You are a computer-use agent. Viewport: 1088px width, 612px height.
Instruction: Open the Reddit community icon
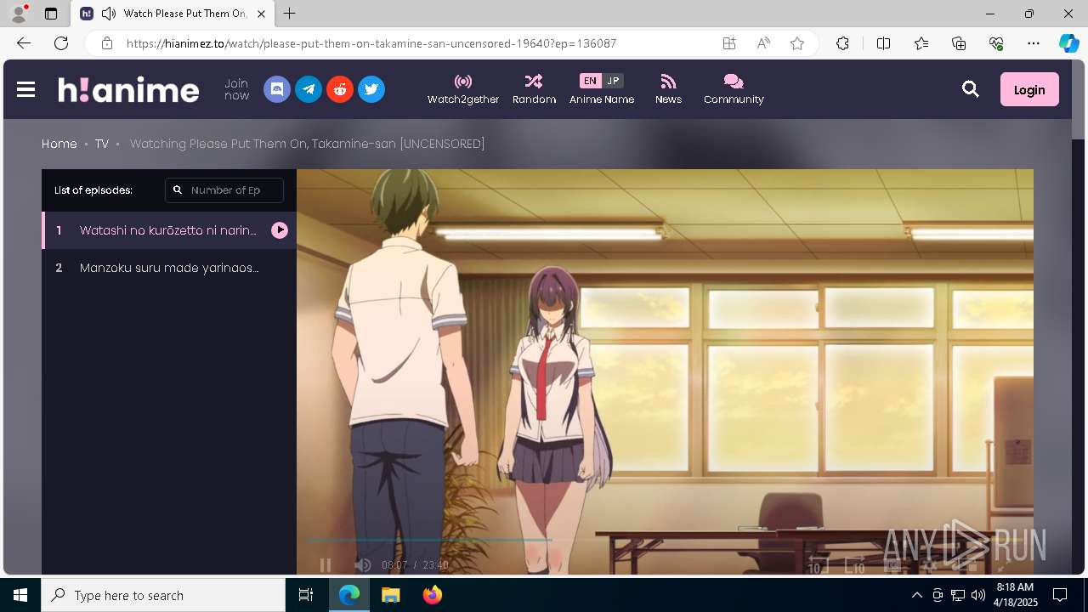tap(340, 89)
